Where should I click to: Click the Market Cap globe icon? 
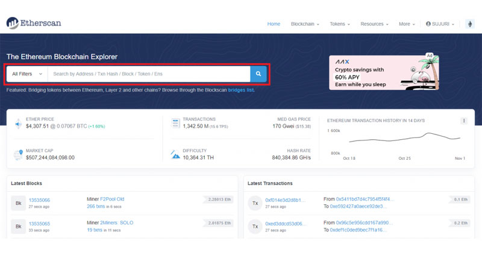[19, 154]
